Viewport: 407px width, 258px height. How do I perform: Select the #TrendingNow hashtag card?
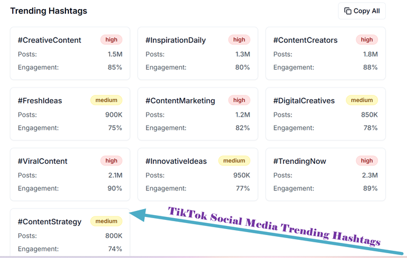click(x=325, y=175)
